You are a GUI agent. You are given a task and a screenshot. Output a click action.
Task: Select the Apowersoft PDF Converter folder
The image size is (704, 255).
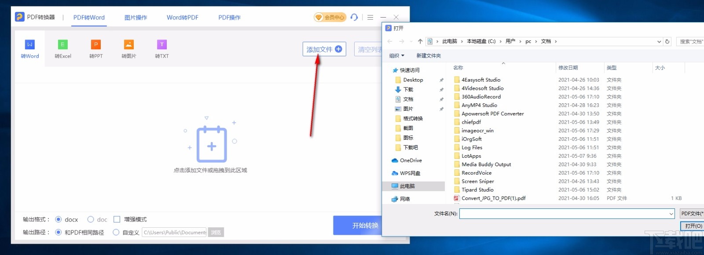pos(492,113)
